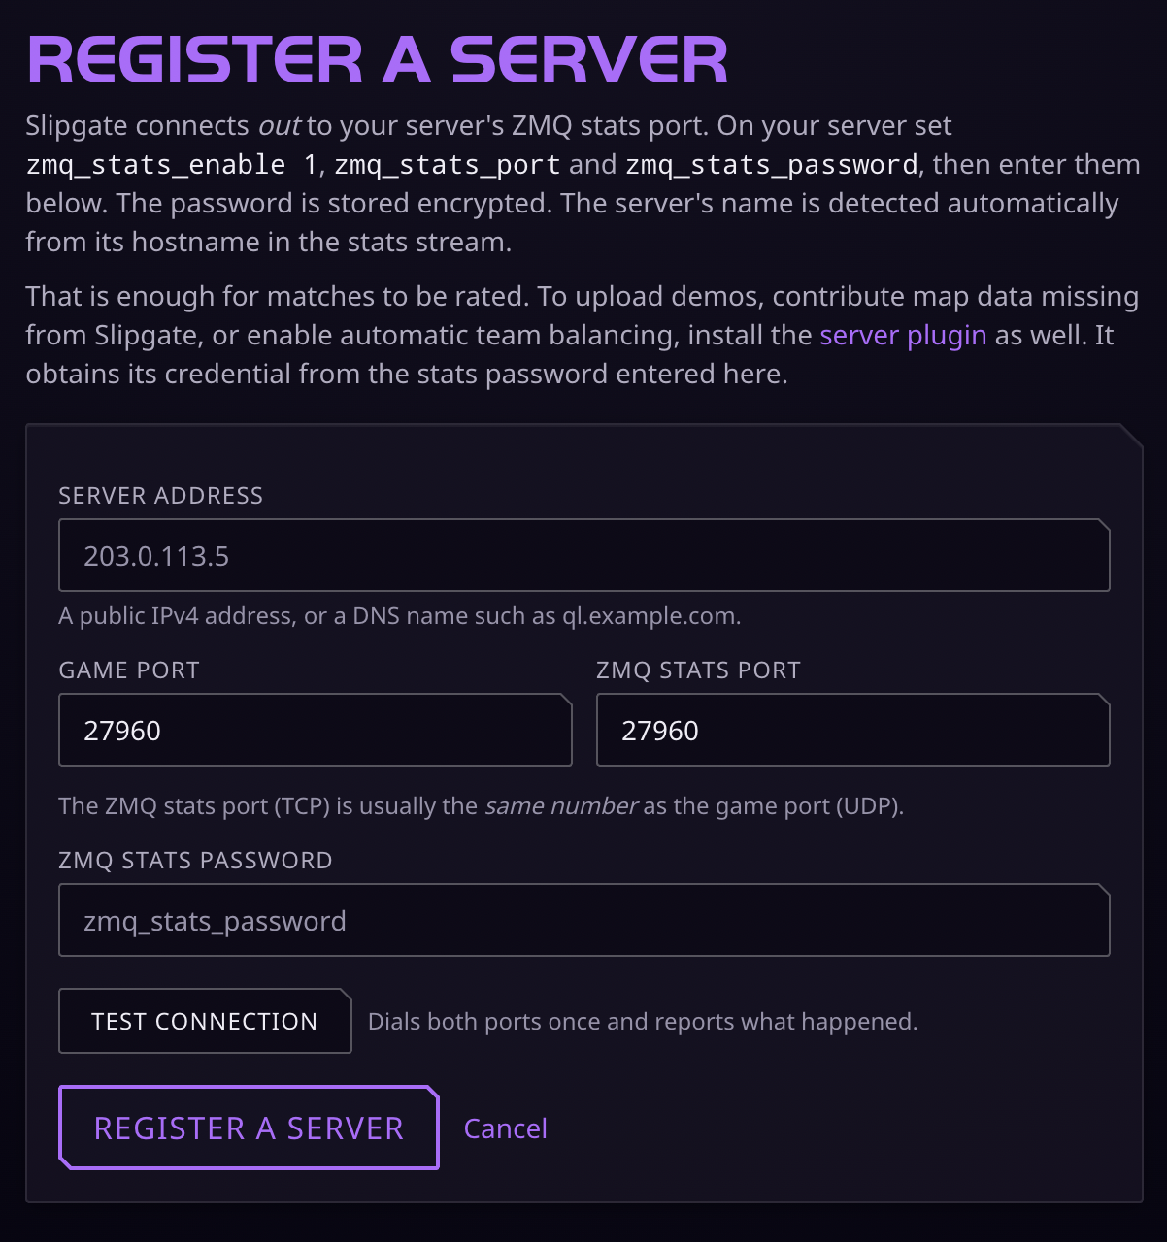
Task: Click the hint about TCP and UDP ports
Action: pyautogui.click(x=482, y=806)
